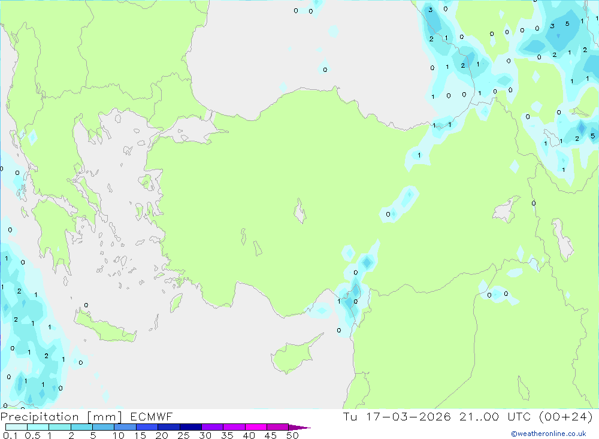Open the weatheronline.co.uk credit link
The image size is (599, 439).
coord(549,434)
